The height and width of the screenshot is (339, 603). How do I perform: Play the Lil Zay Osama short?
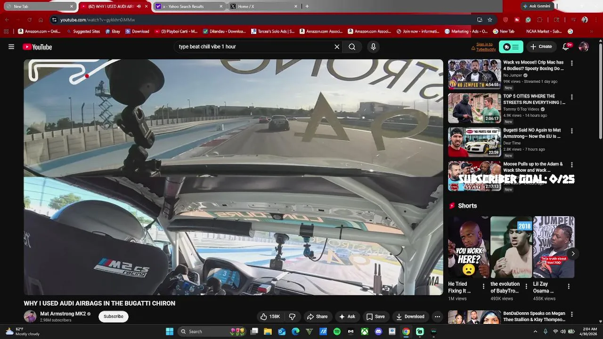tap(554, 247)
